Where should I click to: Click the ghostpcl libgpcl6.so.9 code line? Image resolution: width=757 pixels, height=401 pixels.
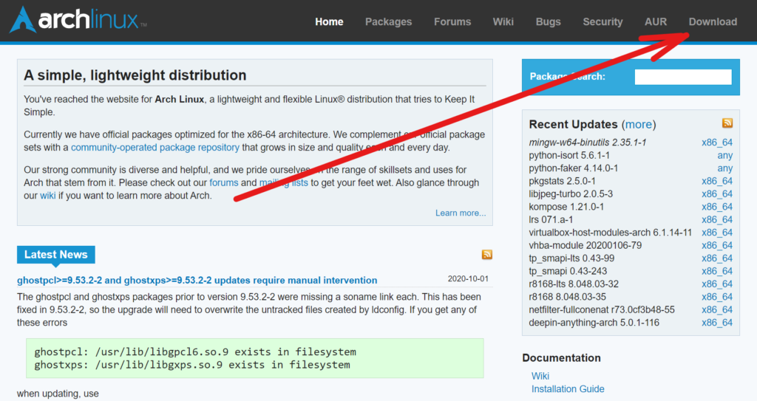(x=195, y=352)
